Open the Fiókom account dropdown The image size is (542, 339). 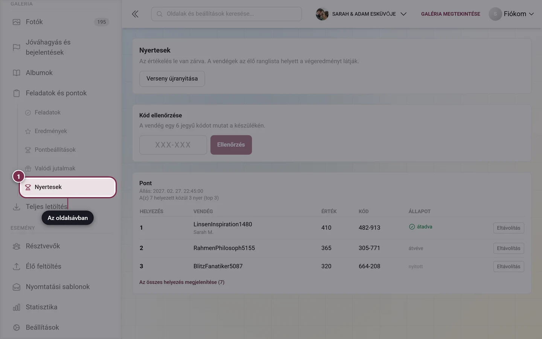coord(512,14)
